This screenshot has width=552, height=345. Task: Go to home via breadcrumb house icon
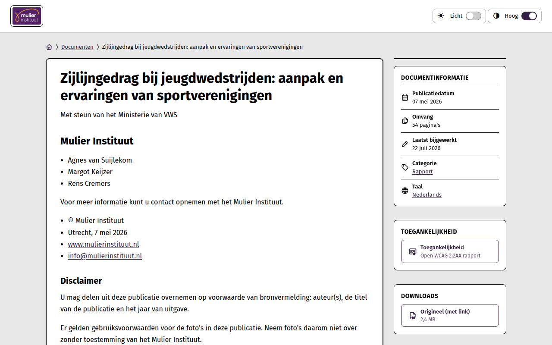pos(49,47)
